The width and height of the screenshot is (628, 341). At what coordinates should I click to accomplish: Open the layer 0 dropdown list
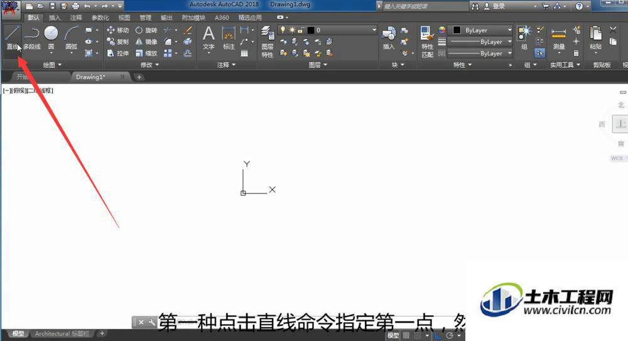pos(374,30)
